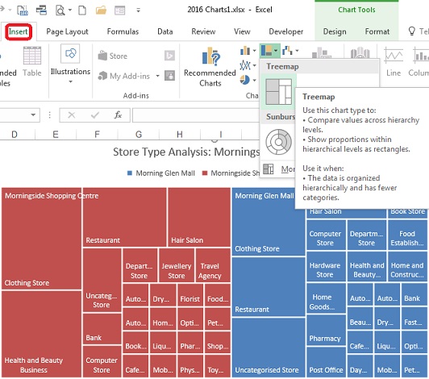Select the Post Office treemap block

[326, 363]
